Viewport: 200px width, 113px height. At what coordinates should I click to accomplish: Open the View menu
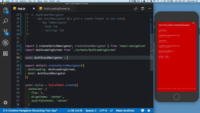click(x=30, y=1)
